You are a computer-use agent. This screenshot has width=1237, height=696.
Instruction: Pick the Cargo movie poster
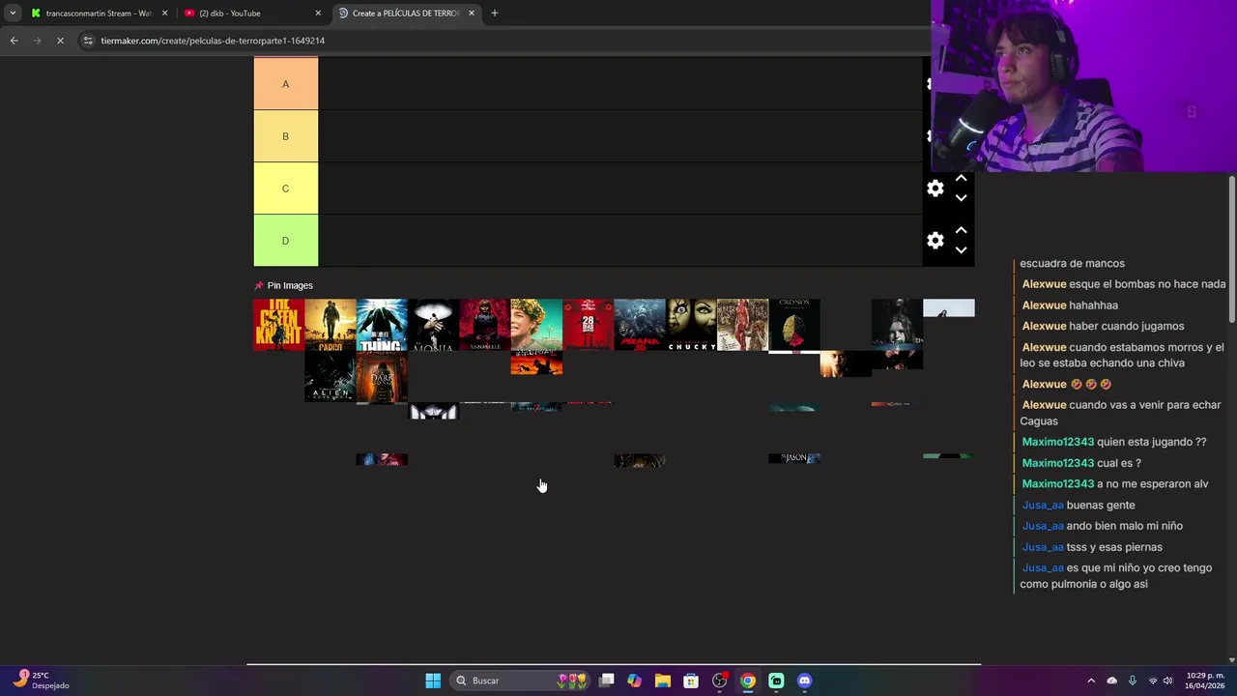pos(331,325)
